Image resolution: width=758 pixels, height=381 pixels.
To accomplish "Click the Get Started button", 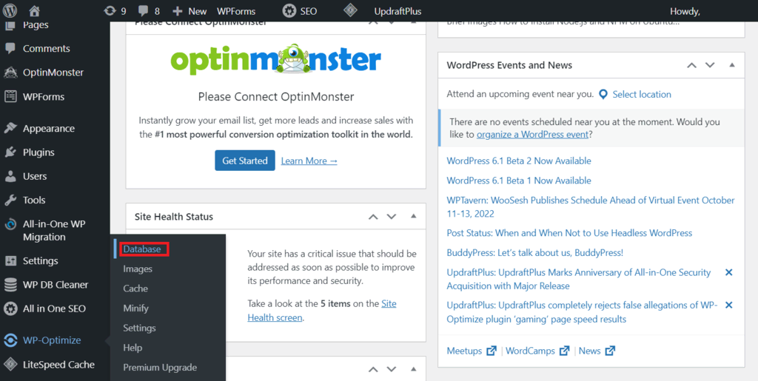I will (245, 161).
